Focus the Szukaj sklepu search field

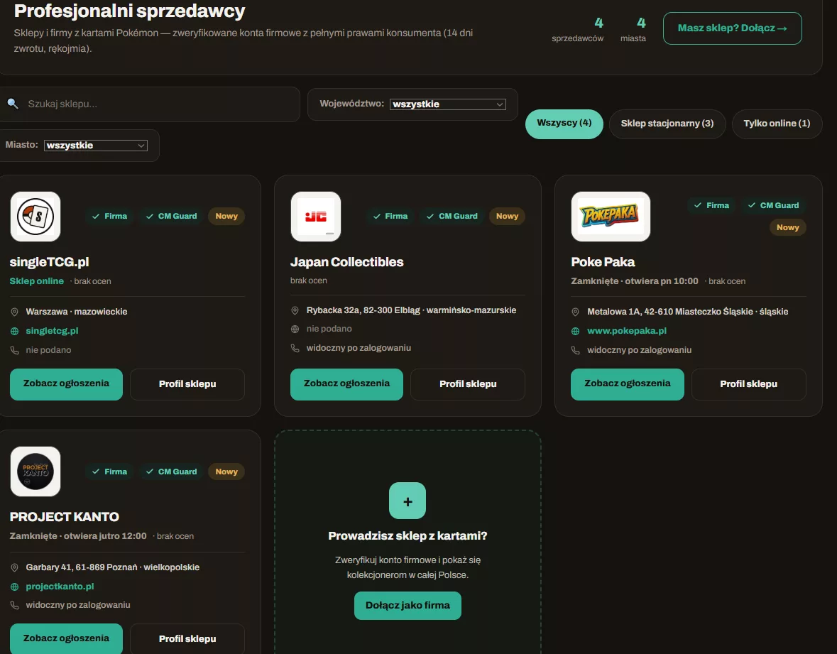pyautogui.click(x=150, y=104)
